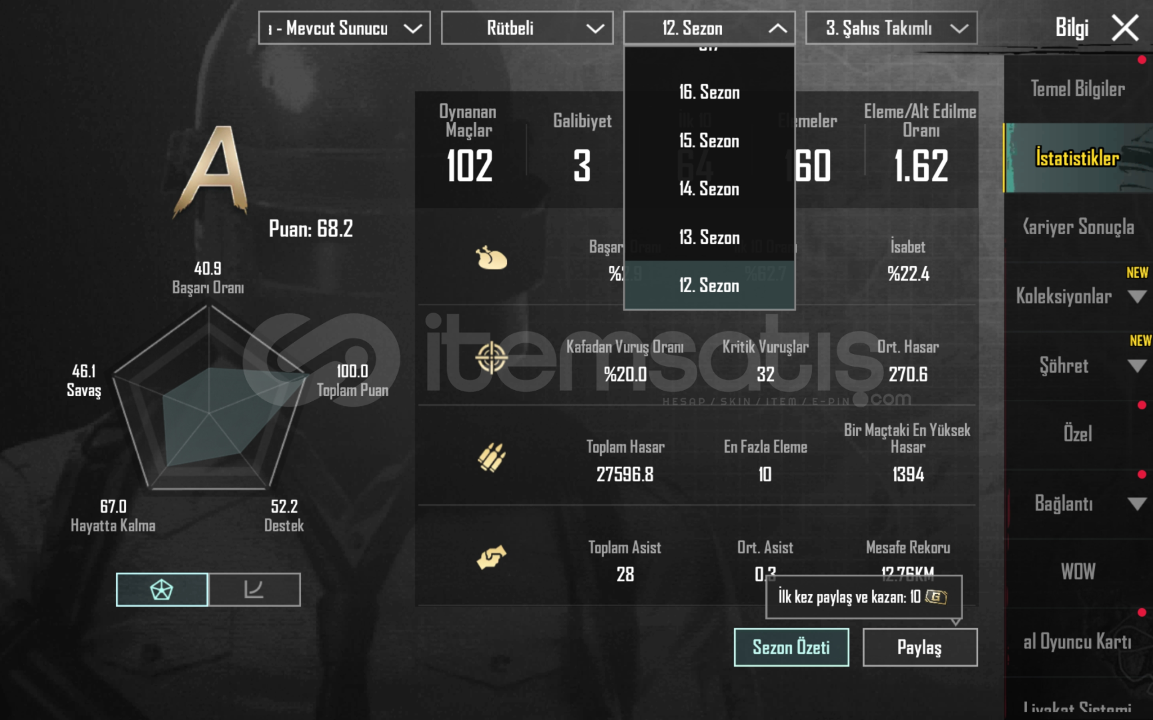Pick the highlighted 12. Sezon option
This screenshot has width=1153, height=720.
click(x=709, y=285)
